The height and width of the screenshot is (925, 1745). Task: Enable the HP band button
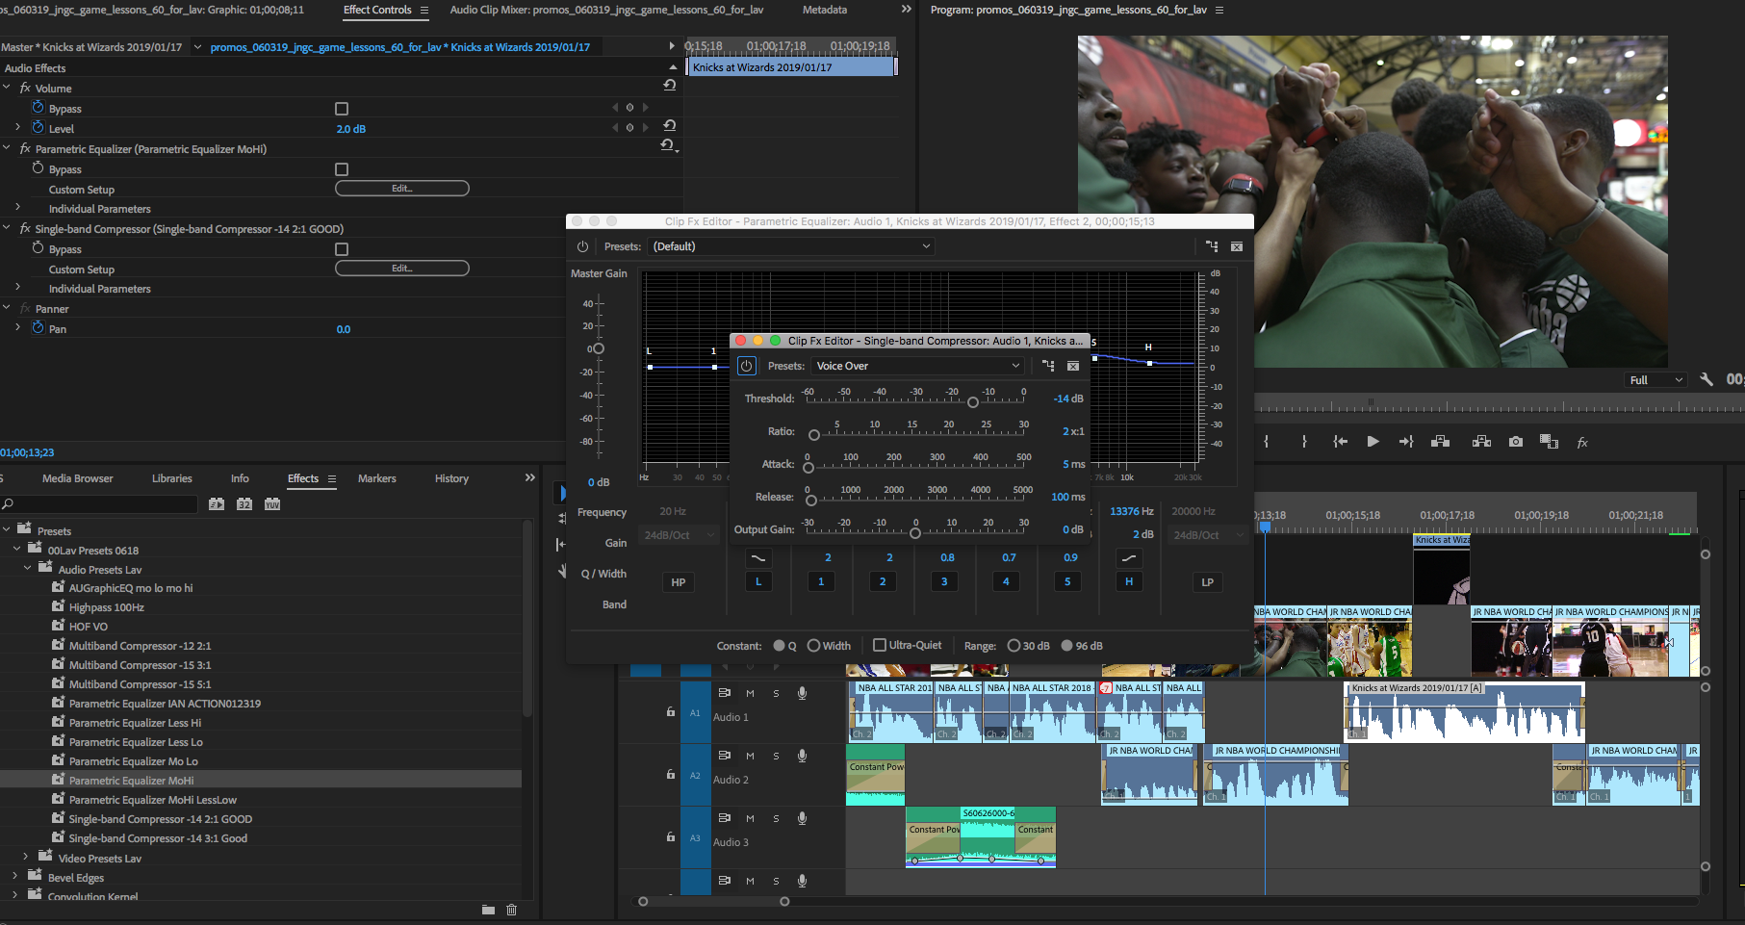679,582
